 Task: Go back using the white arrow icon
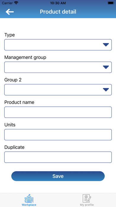click(9, 12)
